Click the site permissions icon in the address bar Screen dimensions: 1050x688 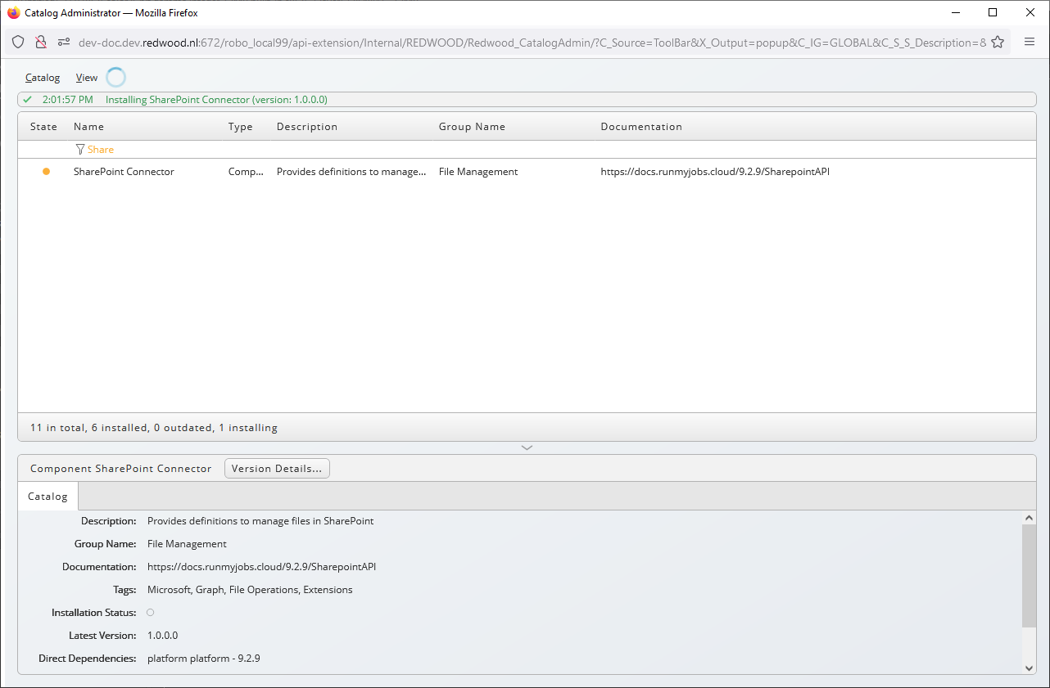point(64,42)
